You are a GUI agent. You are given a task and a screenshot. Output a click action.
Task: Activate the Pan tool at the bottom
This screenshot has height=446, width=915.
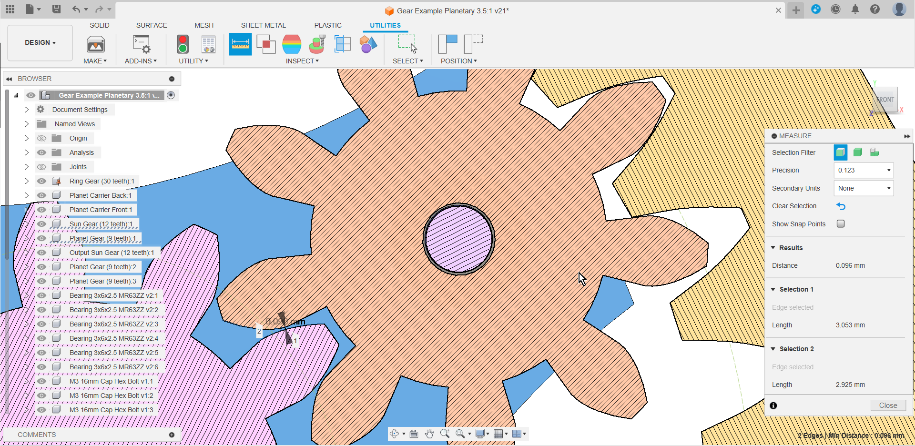[430, 434]
